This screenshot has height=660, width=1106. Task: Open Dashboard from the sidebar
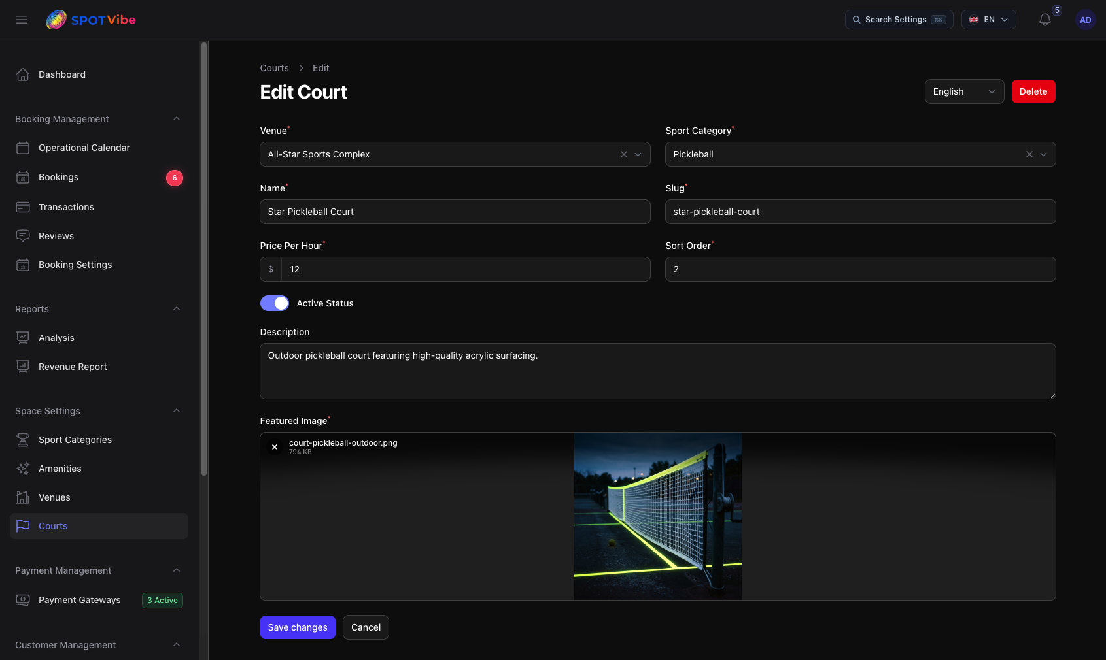click(x=99, y=74)
